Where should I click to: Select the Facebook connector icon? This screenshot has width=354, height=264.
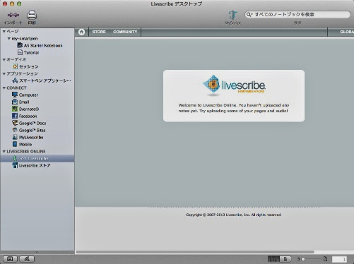pos(15,116)
